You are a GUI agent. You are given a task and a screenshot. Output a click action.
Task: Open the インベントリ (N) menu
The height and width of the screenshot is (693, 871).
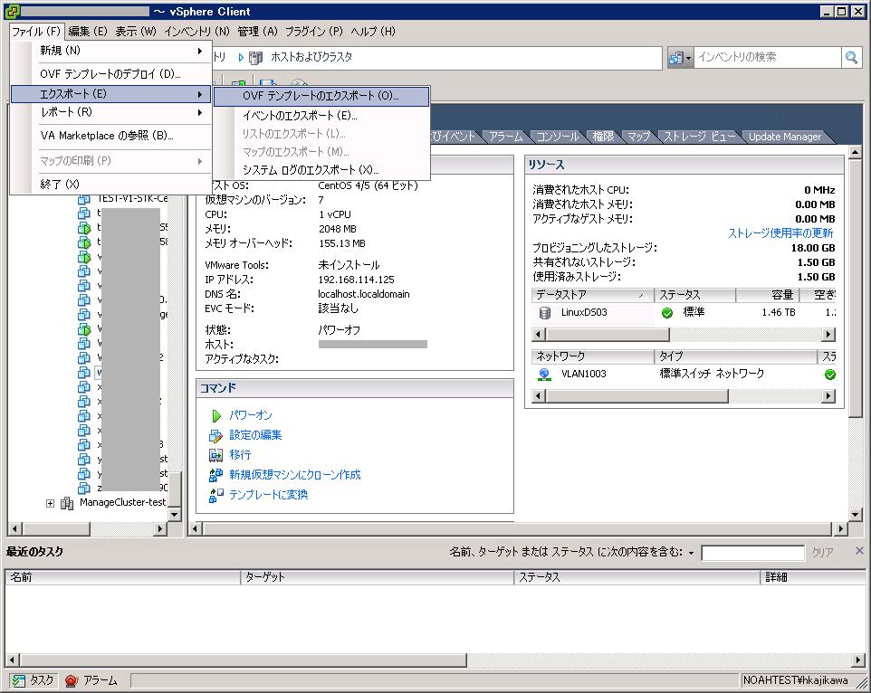click(x=196, y=32)
